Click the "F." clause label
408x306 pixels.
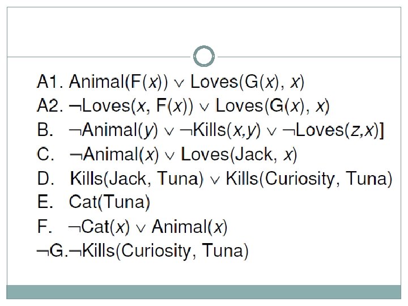(x=45, y=227)
